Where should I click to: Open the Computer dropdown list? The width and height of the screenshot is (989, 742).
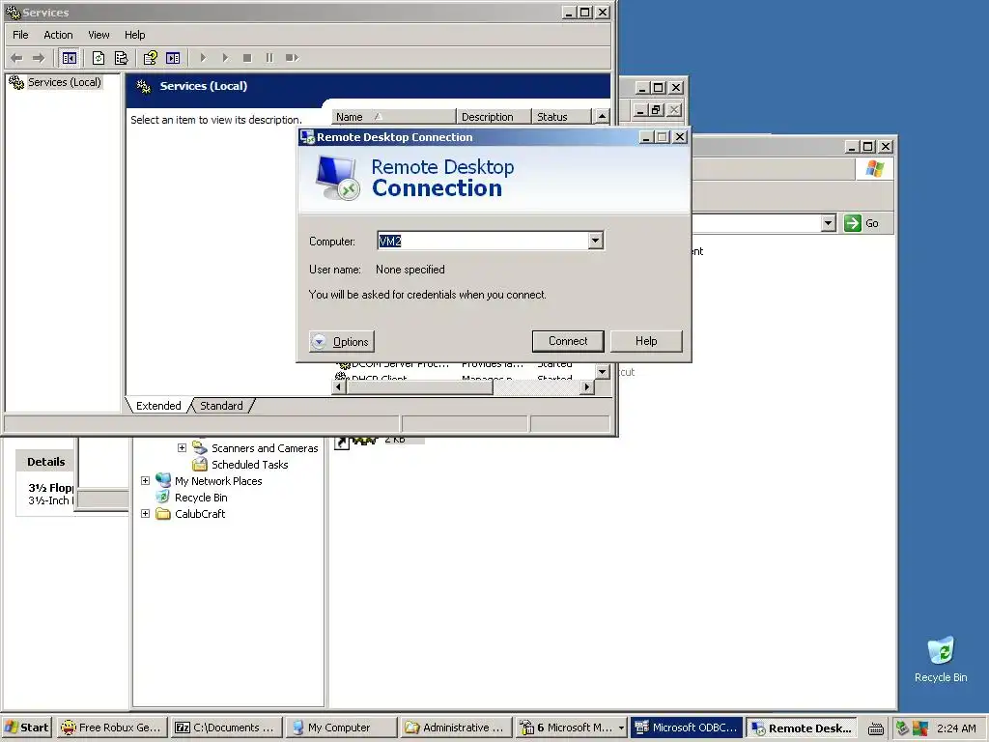pos(595,241)
